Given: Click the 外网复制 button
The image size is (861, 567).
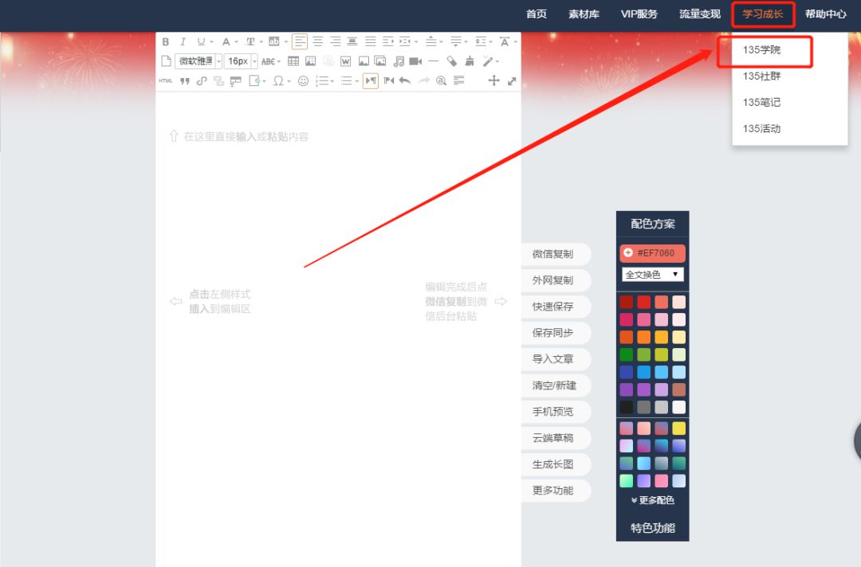Looking at the screenshot, I should 555,280.
